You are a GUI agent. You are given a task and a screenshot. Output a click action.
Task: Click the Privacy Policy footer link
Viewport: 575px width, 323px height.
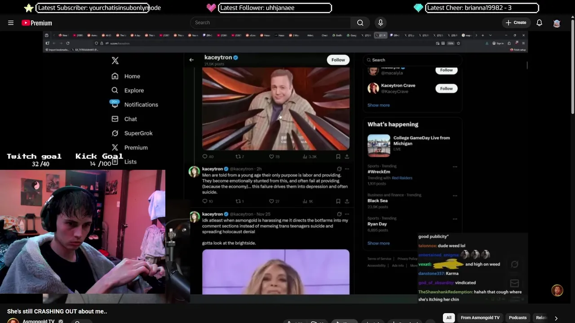tap(407, 259)
